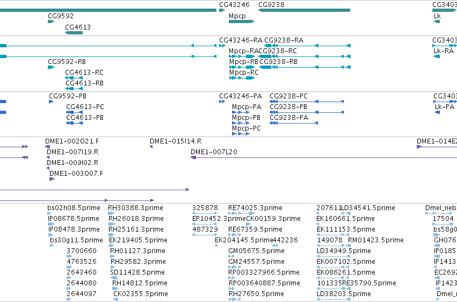Open the RM01423.5prime EST label
The width and height of the screenshot is (457, 302).
[376, 241]
